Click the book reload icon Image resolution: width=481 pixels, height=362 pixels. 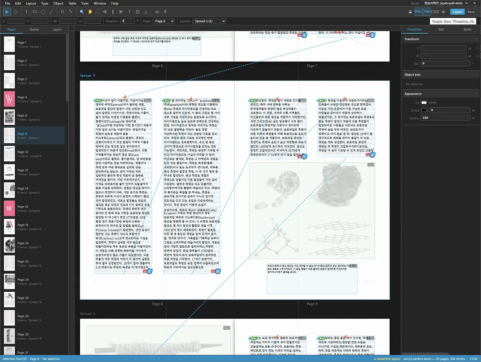(x=475, y=3)
